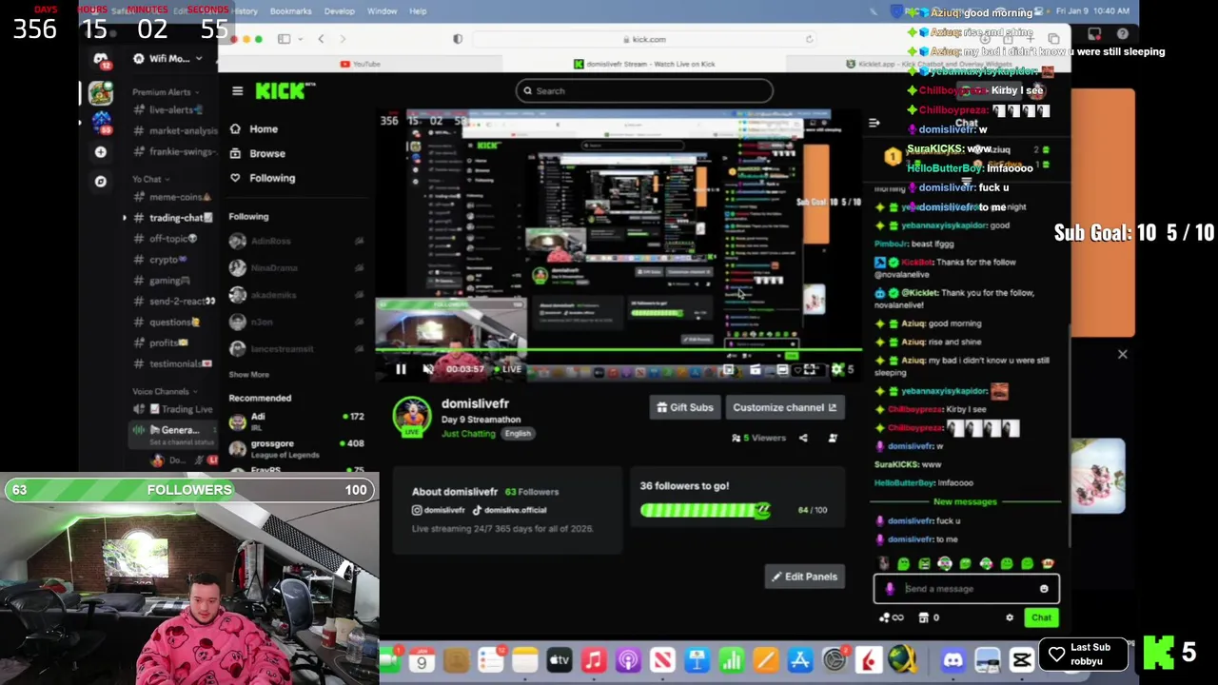Open emoji picker in chat input
The image size is (1218, 685).
click(1044, 589)
